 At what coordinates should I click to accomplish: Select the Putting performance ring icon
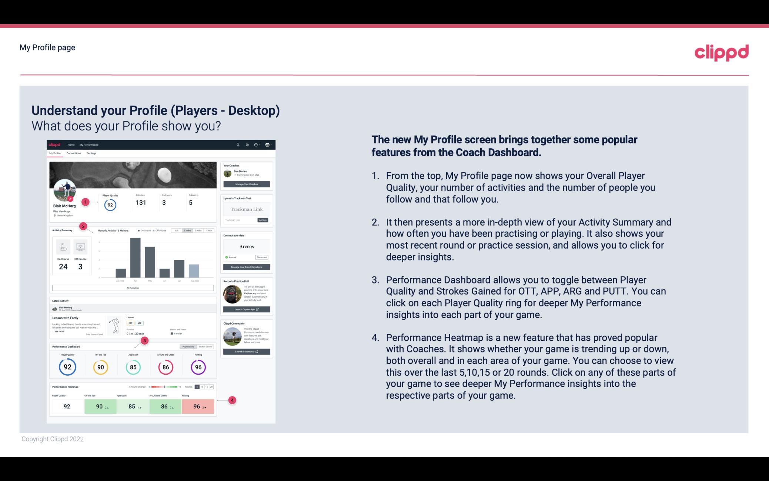(x=198, y=367)
